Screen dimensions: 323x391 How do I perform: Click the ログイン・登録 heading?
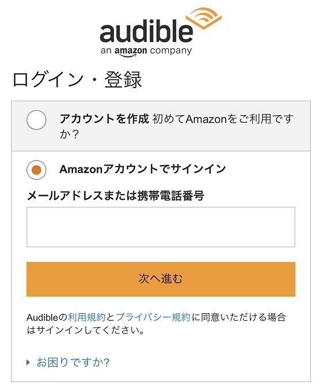[x=77, y=80]
